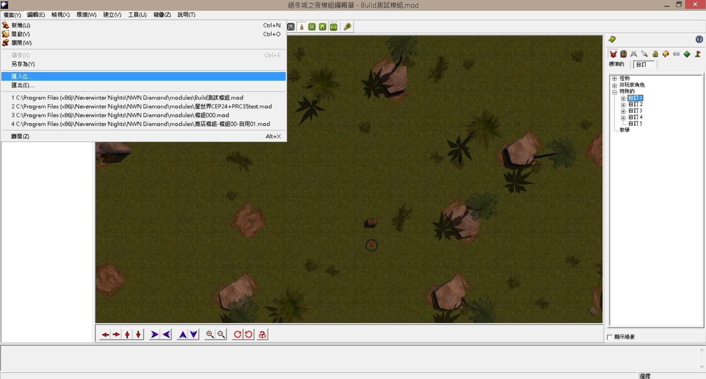Select the Triggers green-diamond palette icon
This screenshot has width=706, height=379.
point(687,54)
